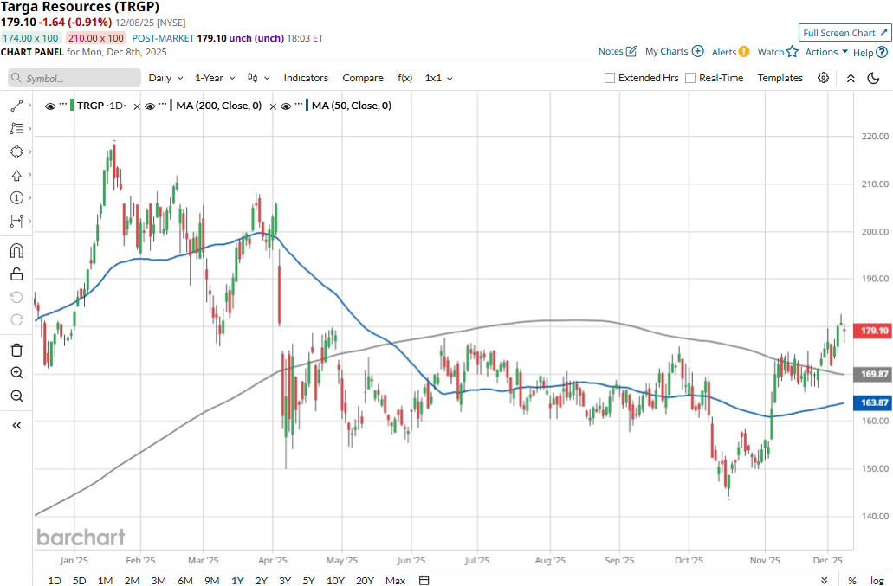Viewport: 893px width, 586px height.
Task: Open the Indicators menu
Action: click(x=306, y=78)
